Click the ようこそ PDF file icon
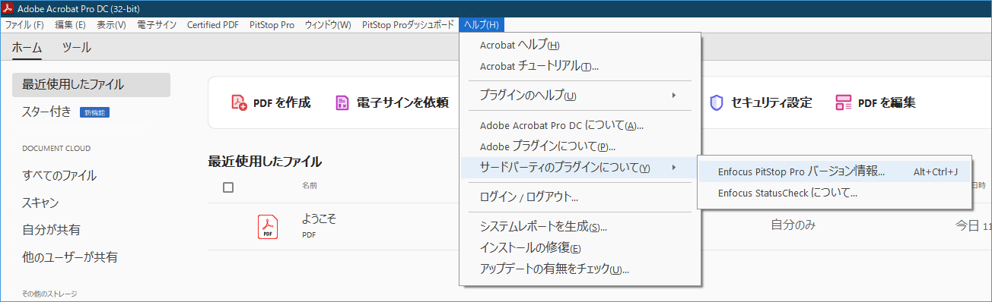 click(x=268, y=227)
